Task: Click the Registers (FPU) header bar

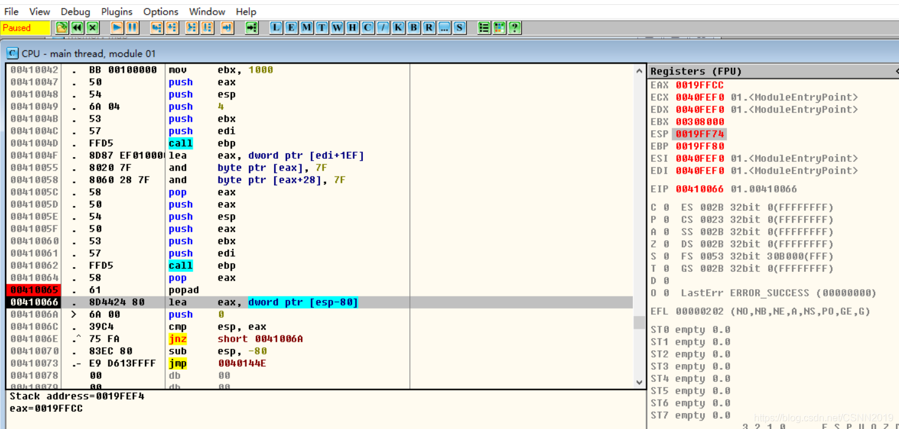Action: 773,71
